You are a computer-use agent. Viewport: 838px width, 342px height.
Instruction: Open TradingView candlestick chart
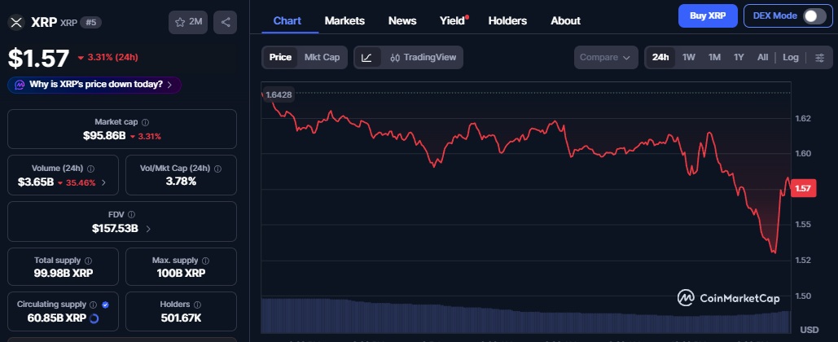pyautogui.click(x=423, y=57)
